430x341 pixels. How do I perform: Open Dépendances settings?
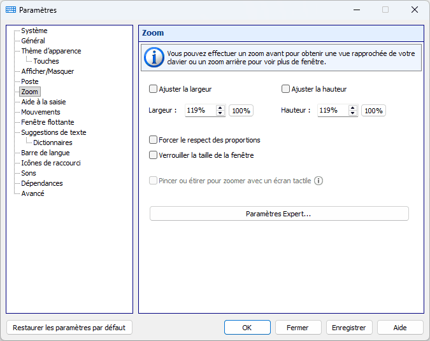(42, 183)
